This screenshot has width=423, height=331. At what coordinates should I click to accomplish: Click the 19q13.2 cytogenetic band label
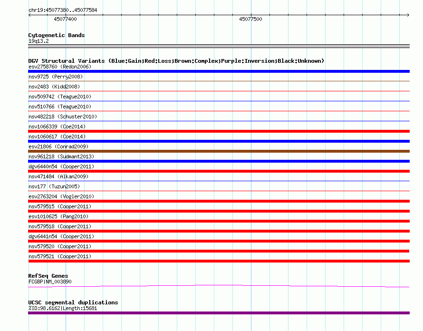click(38, 41)
